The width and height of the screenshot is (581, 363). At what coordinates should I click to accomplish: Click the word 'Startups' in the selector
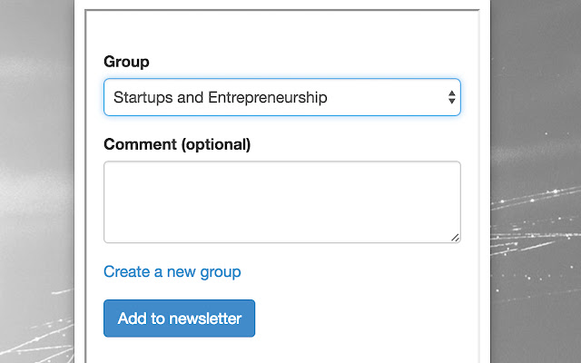point(142,97)
